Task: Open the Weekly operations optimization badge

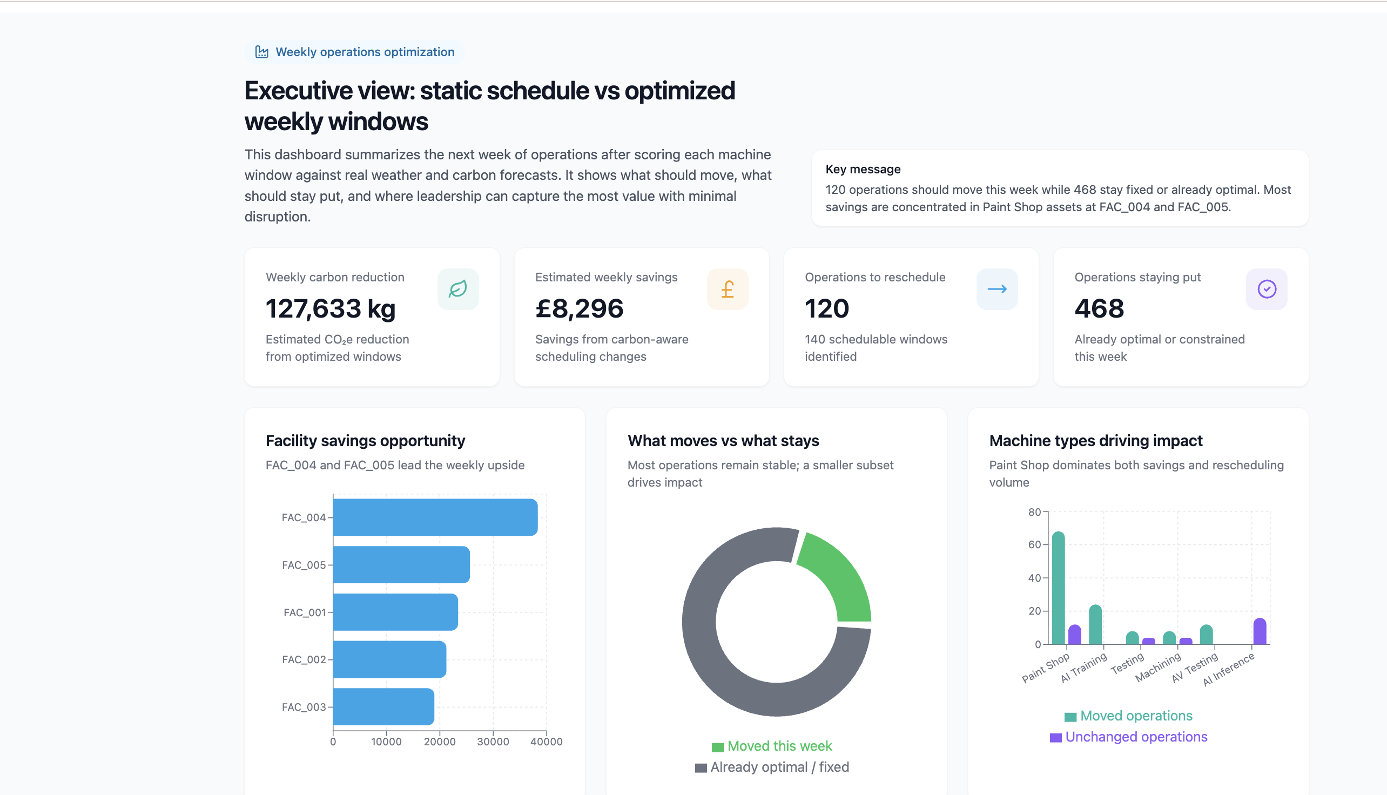Action: coord(354,51)
